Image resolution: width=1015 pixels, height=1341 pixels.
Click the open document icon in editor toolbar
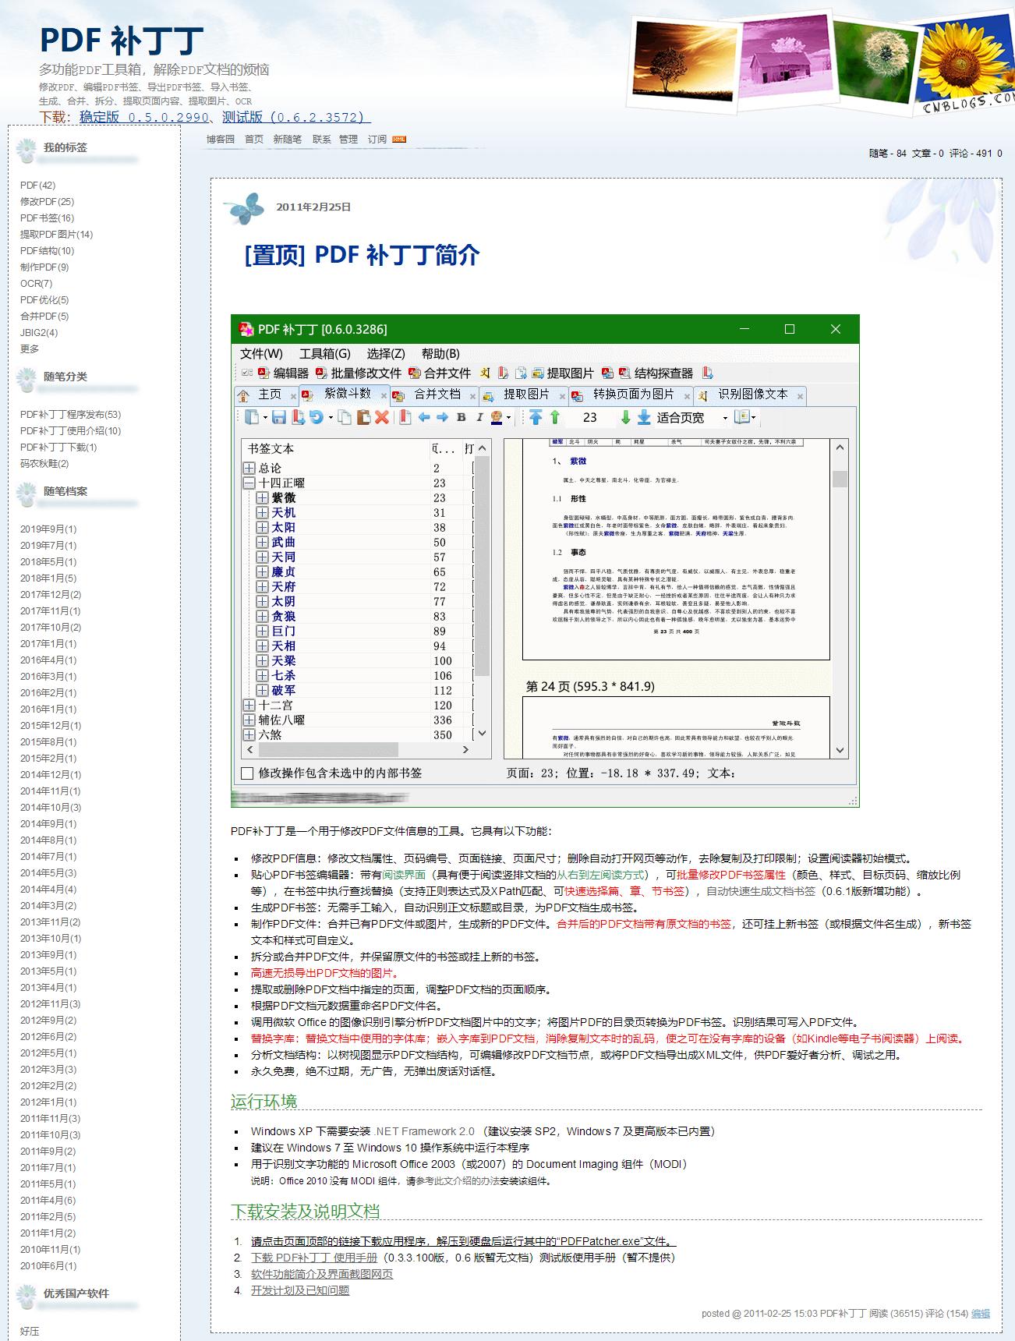(x=252, y=418)
